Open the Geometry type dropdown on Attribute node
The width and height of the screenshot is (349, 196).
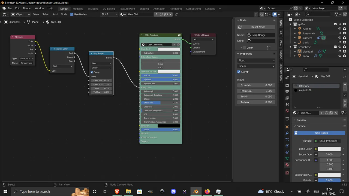pyautogui.click(x=26, y=59)
